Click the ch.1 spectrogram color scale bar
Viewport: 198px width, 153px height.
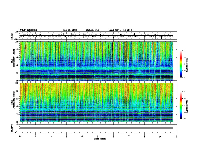181,64
